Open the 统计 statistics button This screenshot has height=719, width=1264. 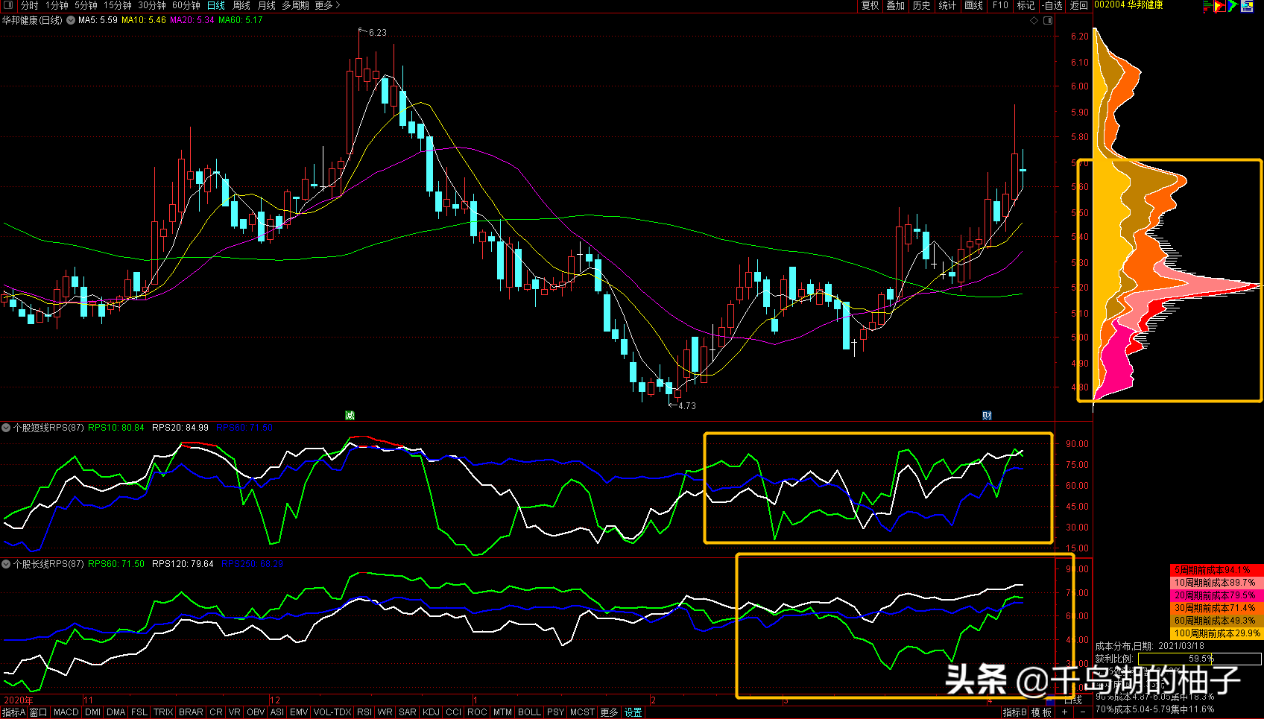(947, 5)
